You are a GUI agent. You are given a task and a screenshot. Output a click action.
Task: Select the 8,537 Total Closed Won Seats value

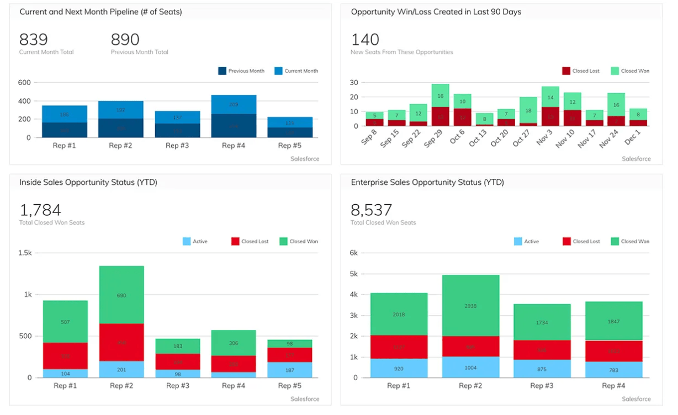(x=372, y=210)
